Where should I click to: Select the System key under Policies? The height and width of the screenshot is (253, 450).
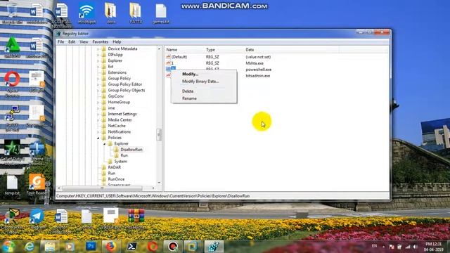(120, 162)
